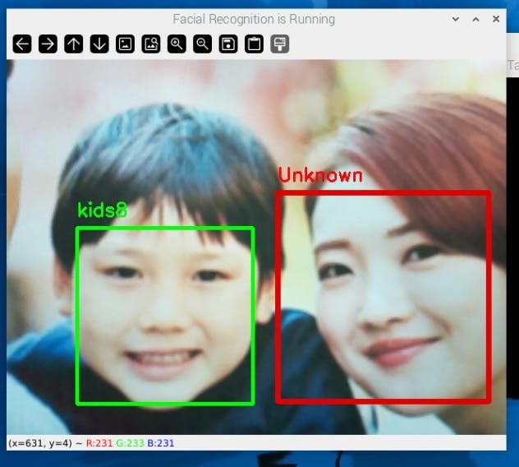
Task: Open the display properties window icon
Action: click(280, 44)
